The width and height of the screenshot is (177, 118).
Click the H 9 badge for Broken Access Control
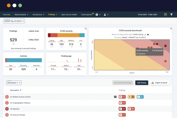[122, 97]
